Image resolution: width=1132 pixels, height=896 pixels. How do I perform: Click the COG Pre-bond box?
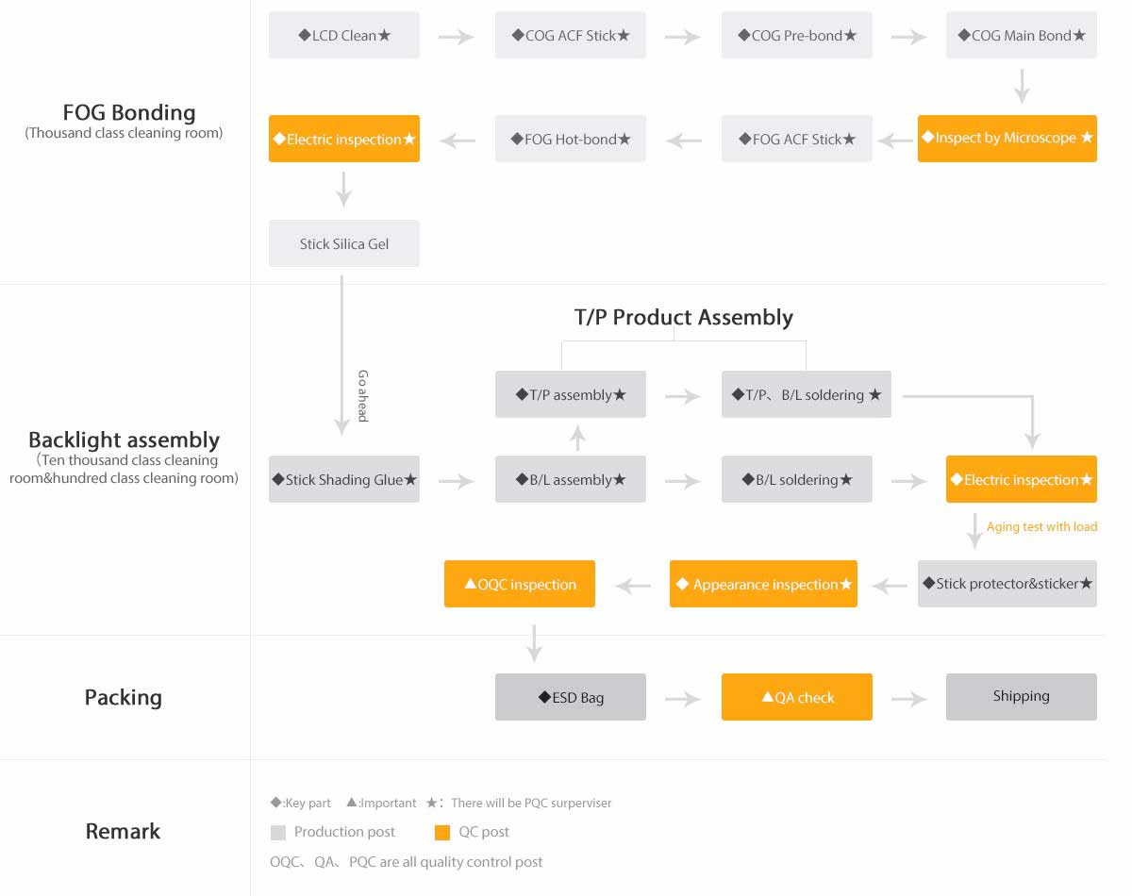click(797, 36)
